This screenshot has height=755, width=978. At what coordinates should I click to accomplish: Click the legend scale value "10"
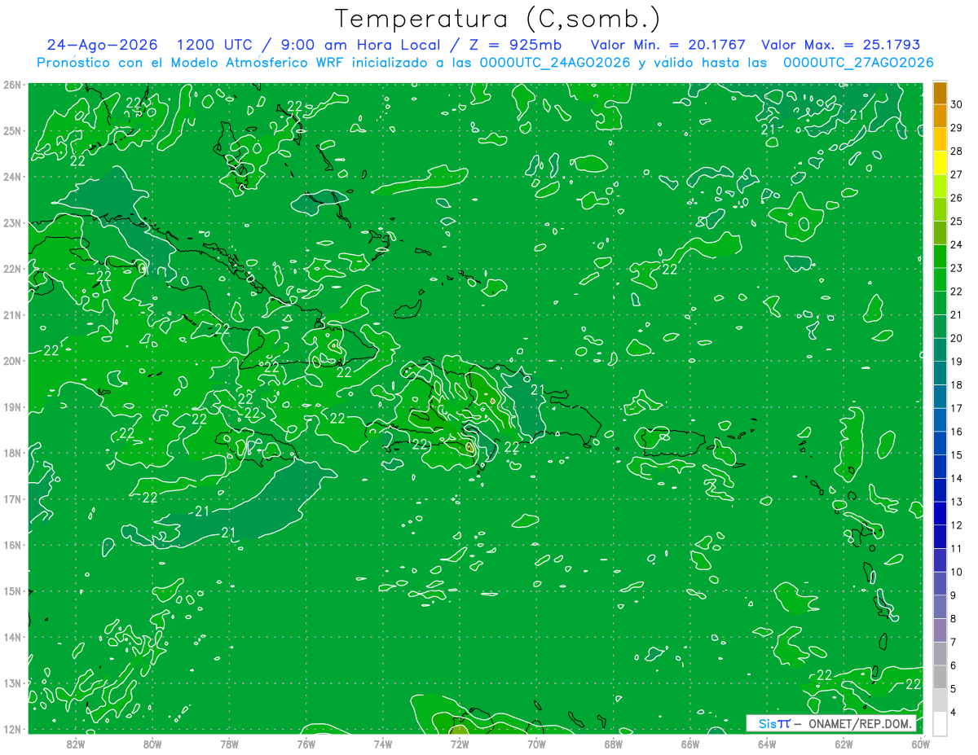[956, 572]
